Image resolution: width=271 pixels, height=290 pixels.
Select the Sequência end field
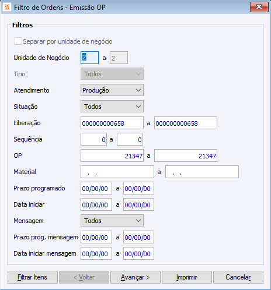(x=130, y=139)
